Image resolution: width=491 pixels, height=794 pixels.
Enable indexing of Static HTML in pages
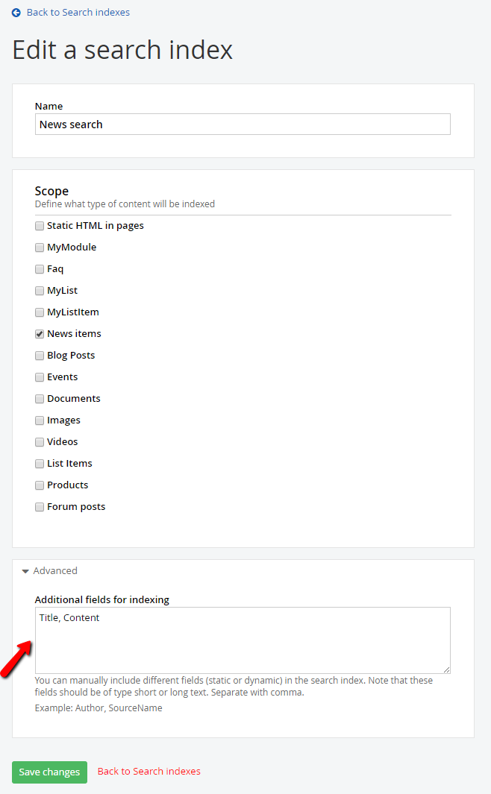tap(39, 225)
